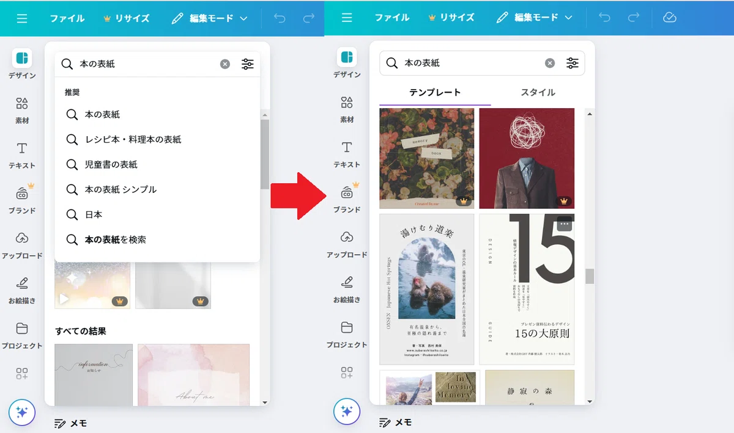Open 湯けむり道楽 monkey template
The height and width of the screenshot is (433, 734).
pyautogui.click(x=427, y=289)
